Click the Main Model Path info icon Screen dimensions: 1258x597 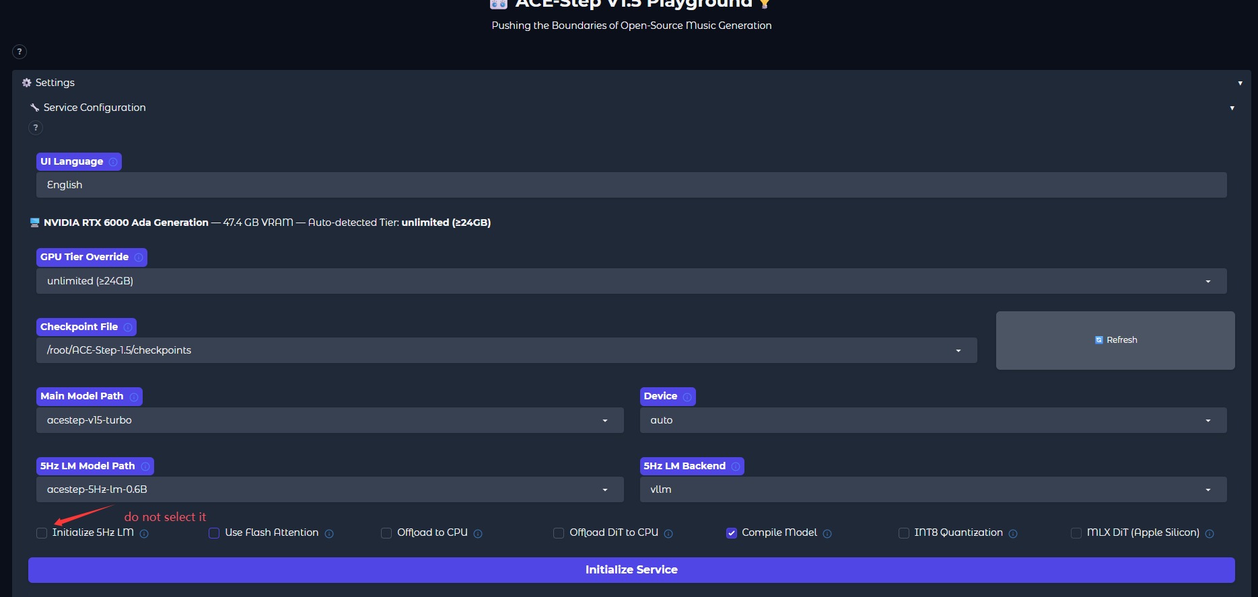pyautogui.click(x=134, y=397)
